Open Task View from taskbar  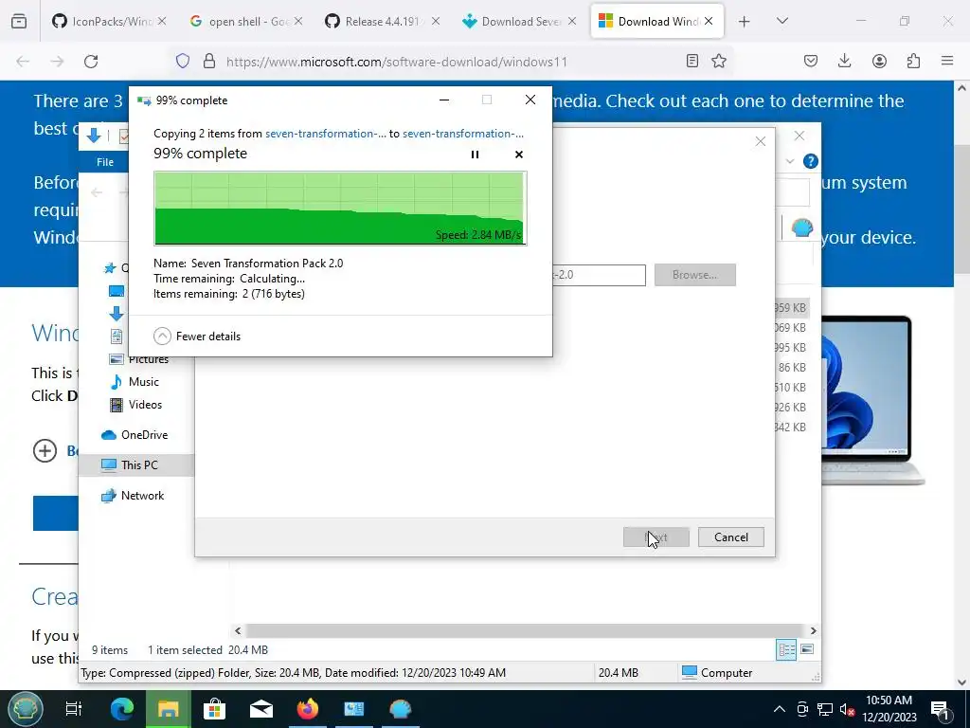click(74, 709)
